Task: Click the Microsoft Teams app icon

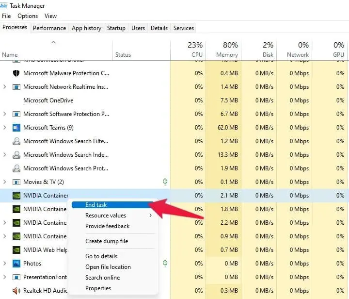Action: point(16,128)
